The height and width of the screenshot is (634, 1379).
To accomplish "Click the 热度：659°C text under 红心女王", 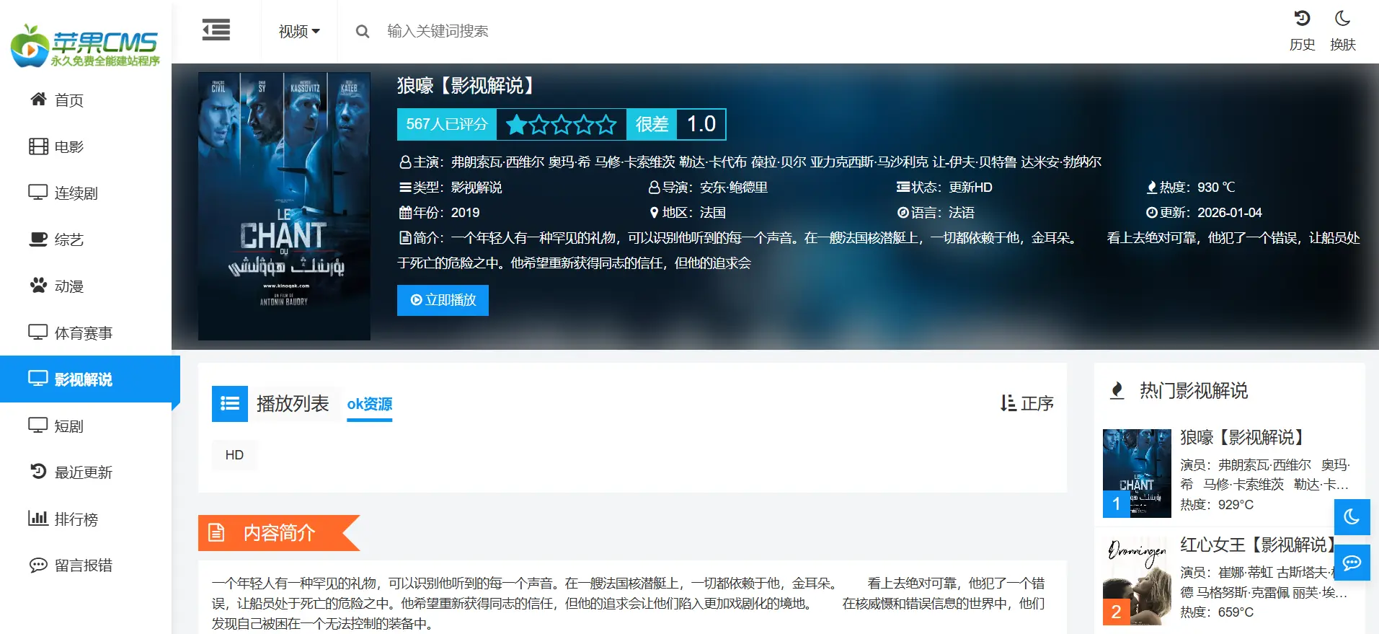I will pyautogui.click(x=1217, y=612).
